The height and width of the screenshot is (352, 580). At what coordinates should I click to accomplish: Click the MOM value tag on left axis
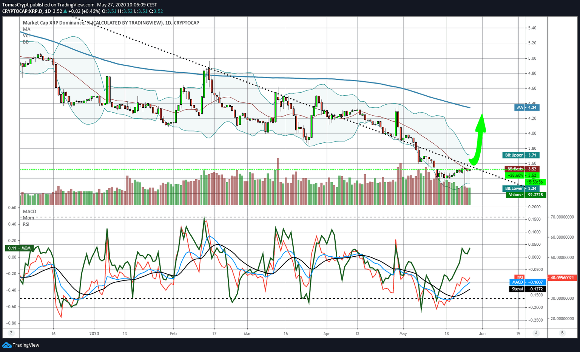click(x=19, y=248)
